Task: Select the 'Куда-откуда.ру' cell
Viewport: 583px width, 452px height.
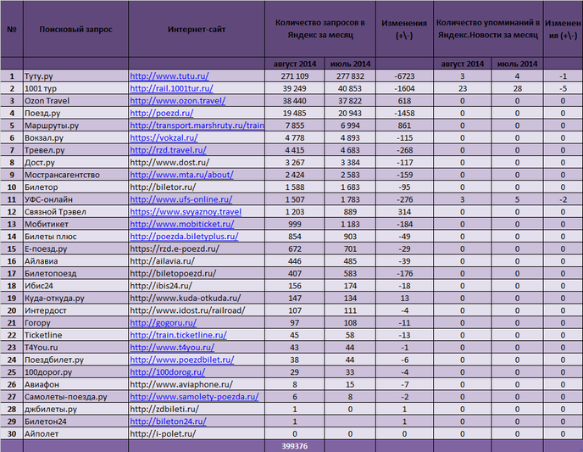Action: coord(76,298)
